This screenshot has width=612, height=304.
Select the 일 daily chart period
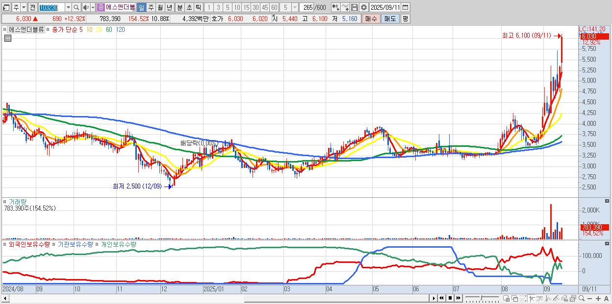[142, 7]
